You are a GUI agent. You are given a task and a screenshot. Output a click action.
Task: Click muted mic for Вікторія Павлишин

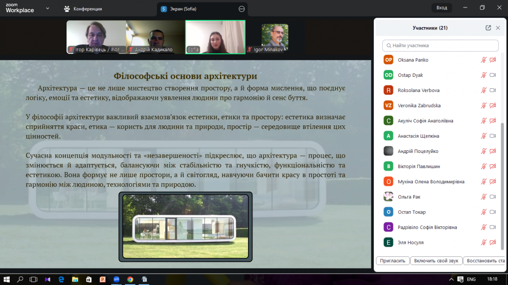[483, 166]
